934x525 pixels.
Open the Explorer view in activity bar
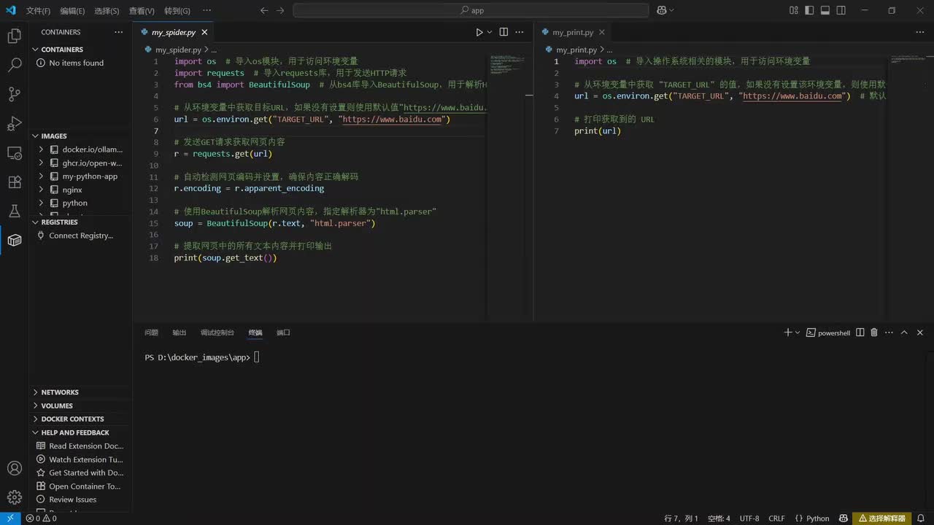14,36
